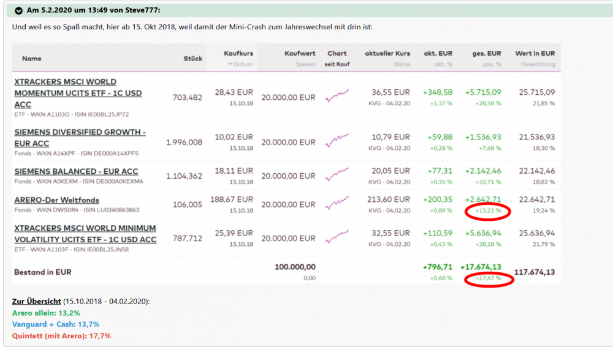Select Stück value 703,482

click(x=187, y=97)
